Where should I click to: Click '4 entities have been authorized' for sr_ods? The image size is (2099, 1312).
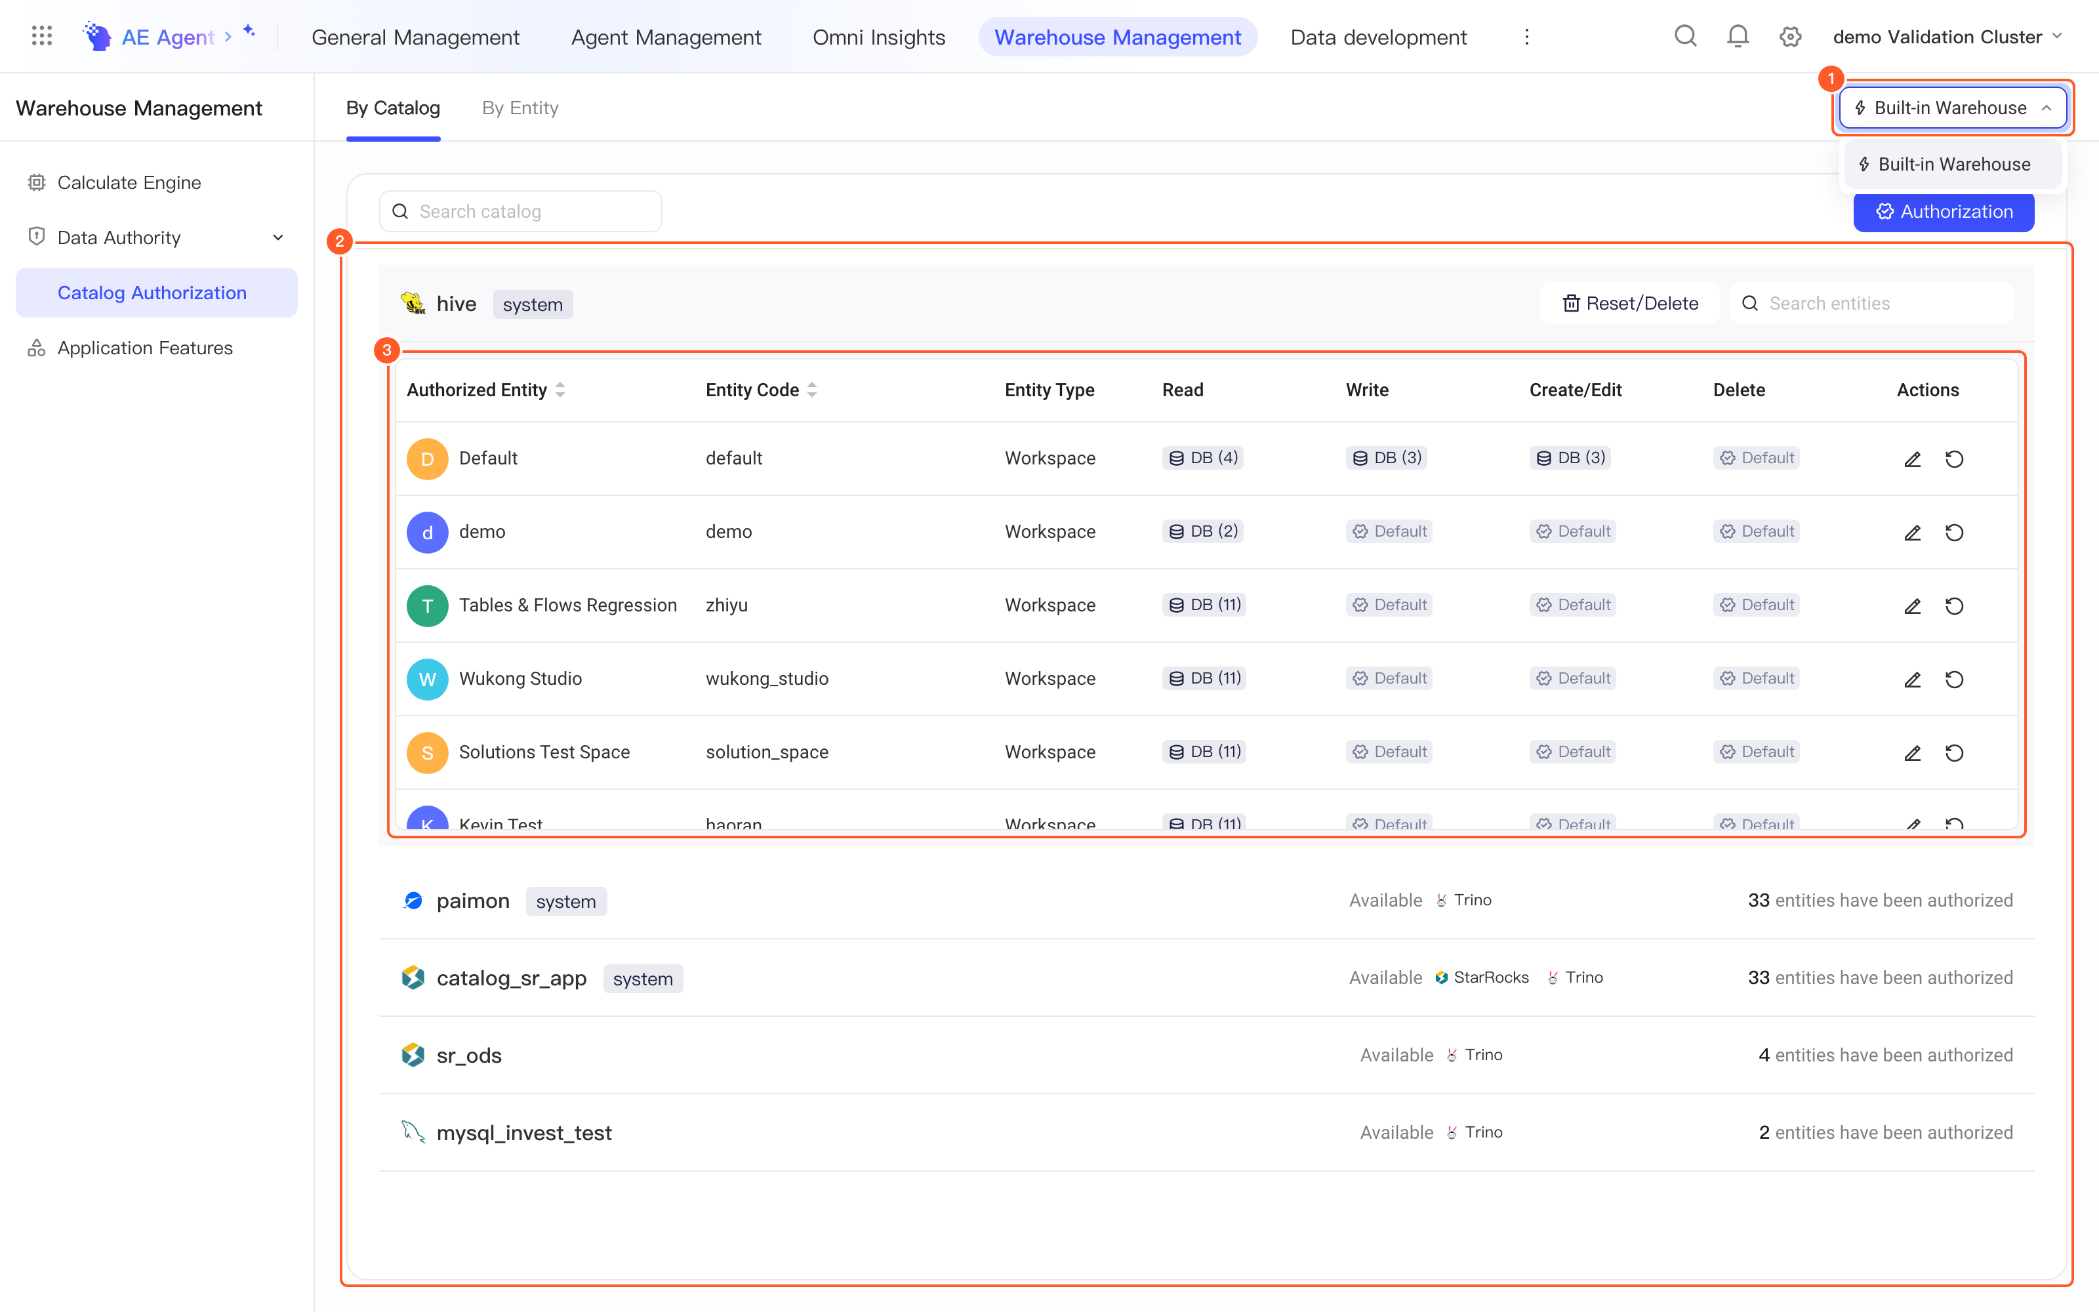coord(1885,1055)
